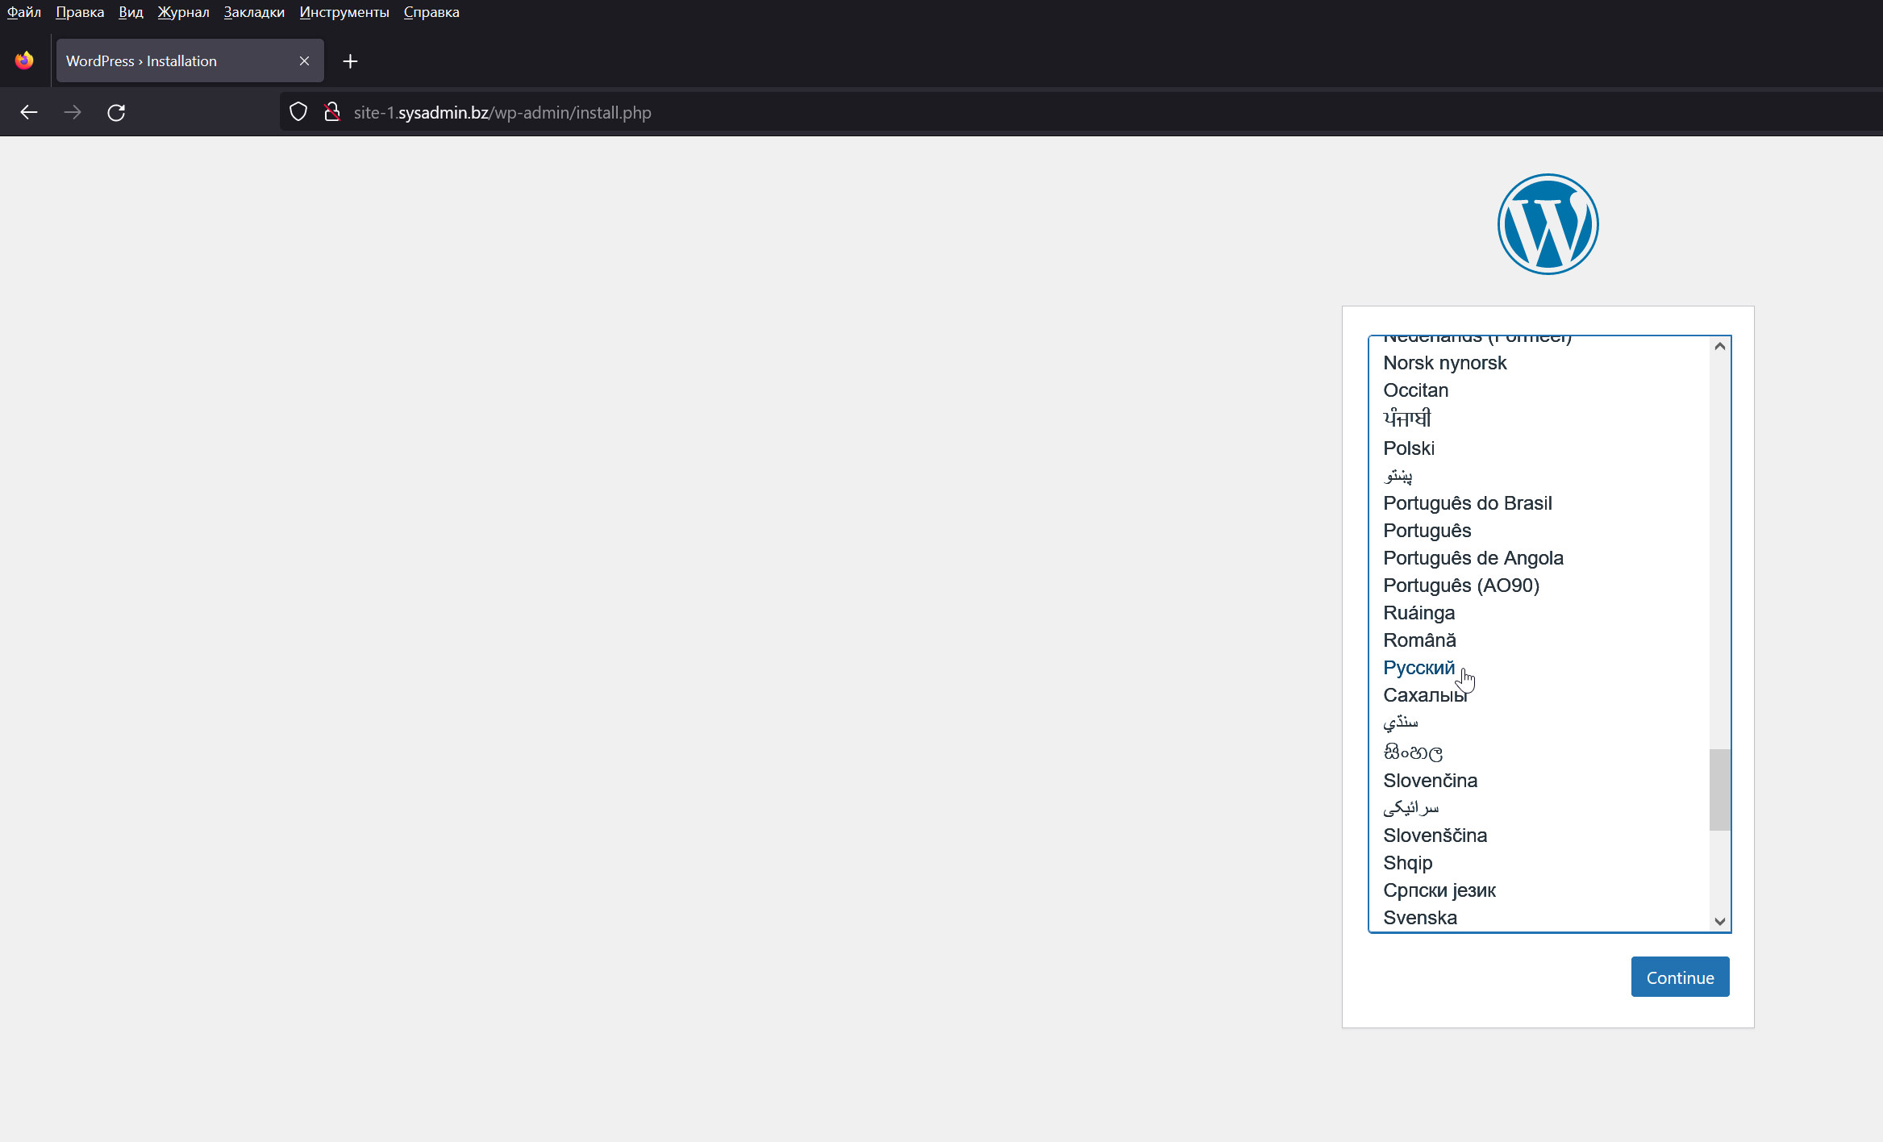Close the WordPress Installation tab

304,61
